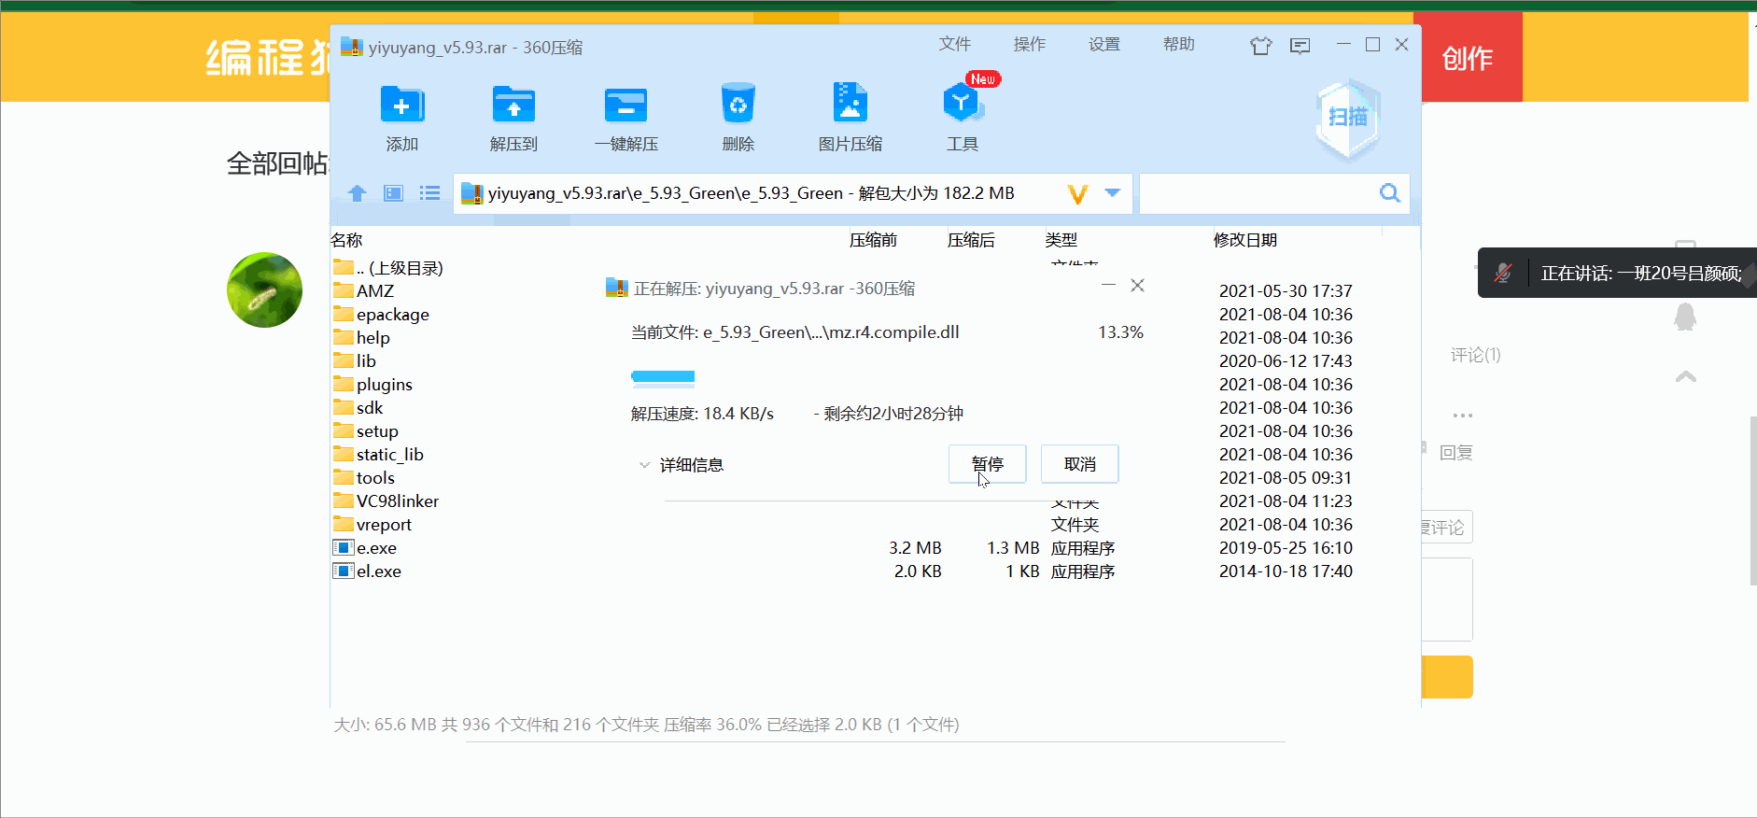Select the lib folder
The width and height of the screenshot is (1757, 818).
tap(355, 360)
